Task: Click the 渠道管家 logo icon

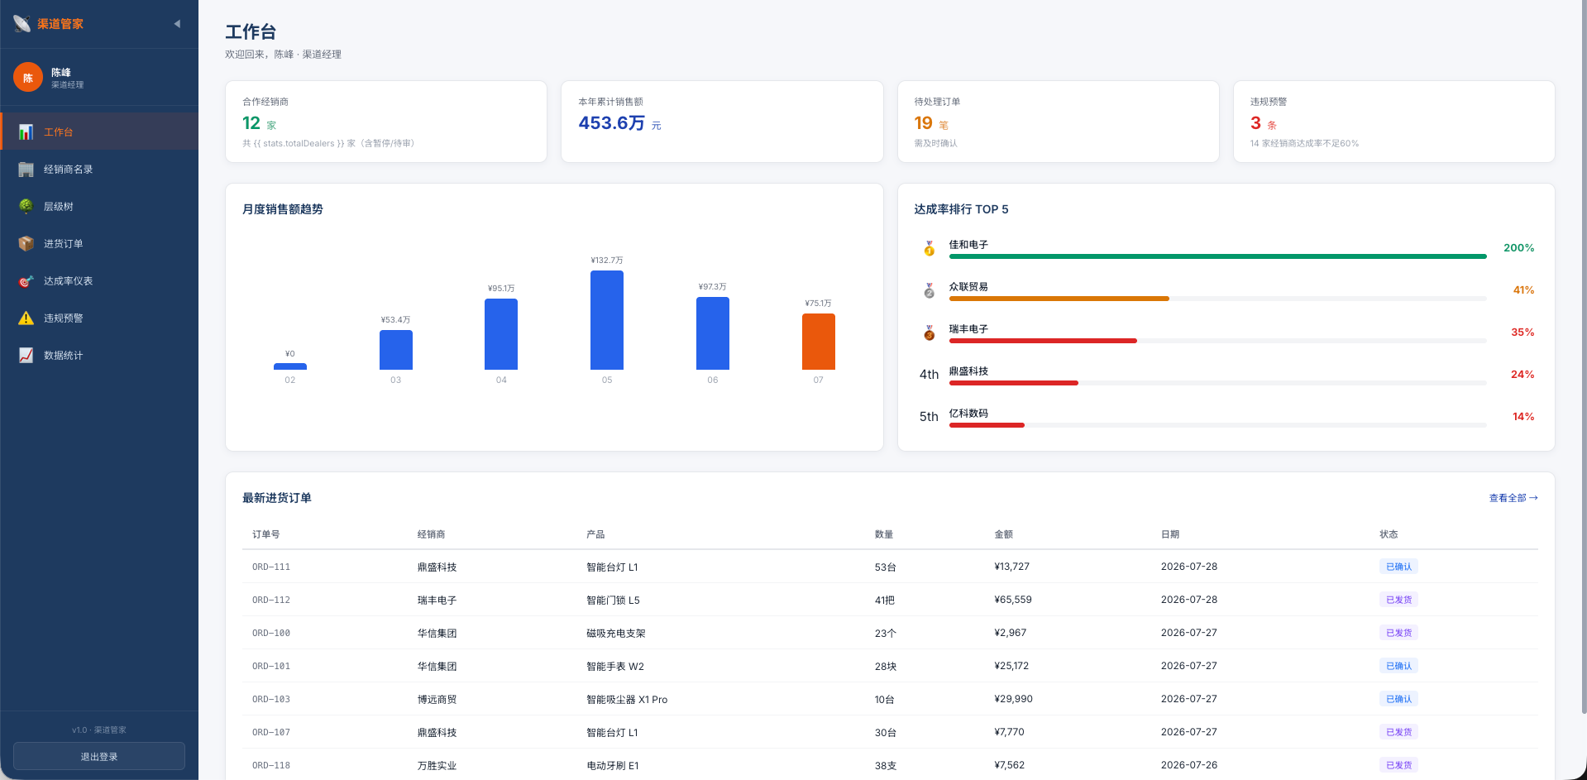Action: coord(22,24)
